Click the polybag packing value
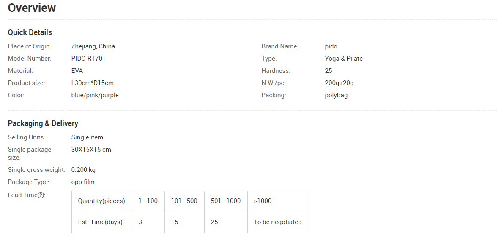The height and width of the screenshot is (241, 504). [x=336, y=95]
